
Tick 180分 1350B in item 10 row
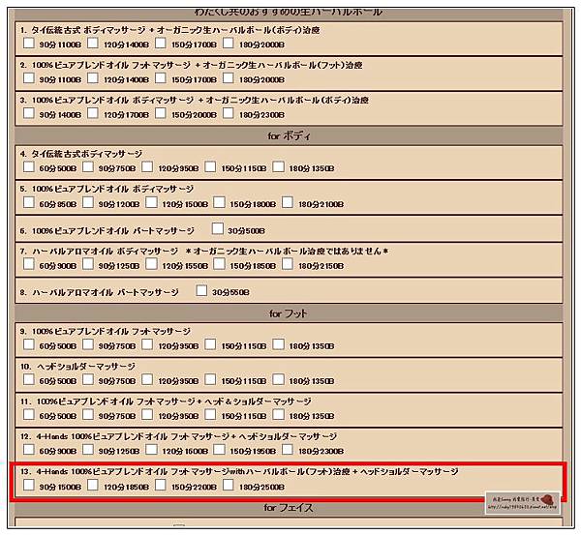click(x=278, y=379)
